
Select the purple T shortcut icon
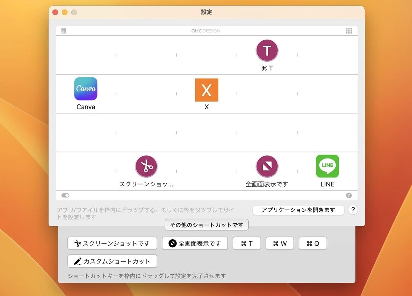(267, 50)
